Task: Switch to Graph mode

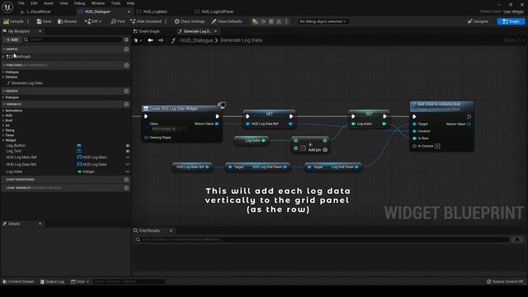Action: 511,21
